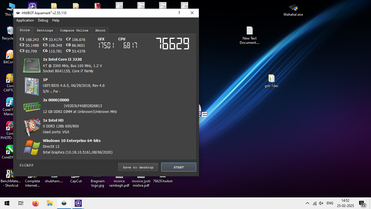
Task: Open Windows Start menu
Action: pyautogui.click(x=7, y=203)
